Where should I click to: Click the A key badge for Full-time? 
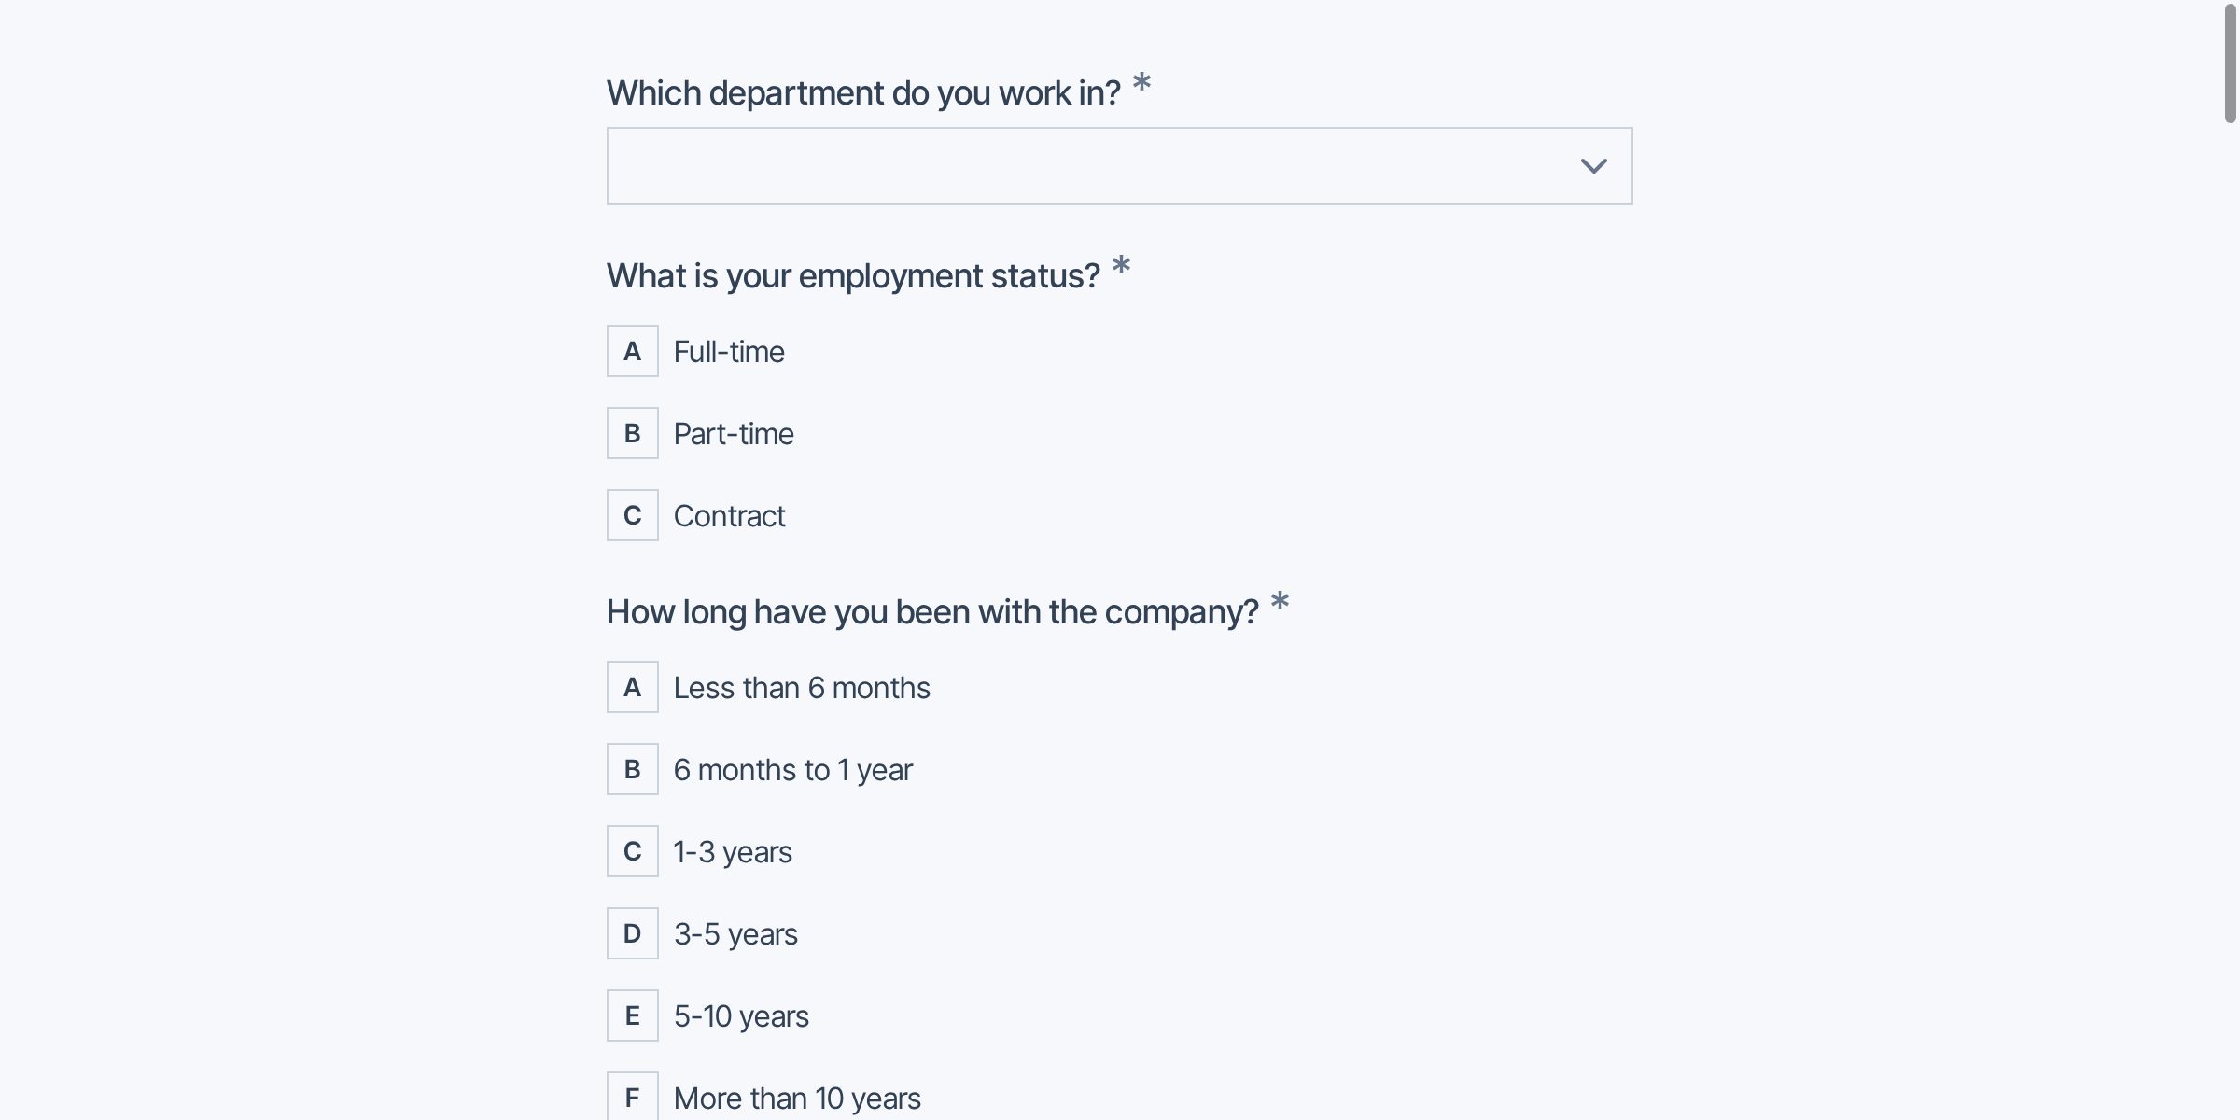click(632, 352)
